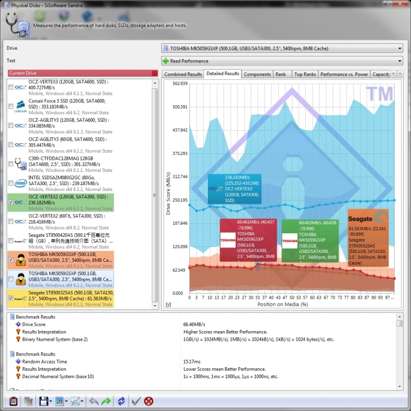This screenshot has height=411, width=411.
Task: Click the 66.46MB/s drive score value
Action: pos(194,324)
